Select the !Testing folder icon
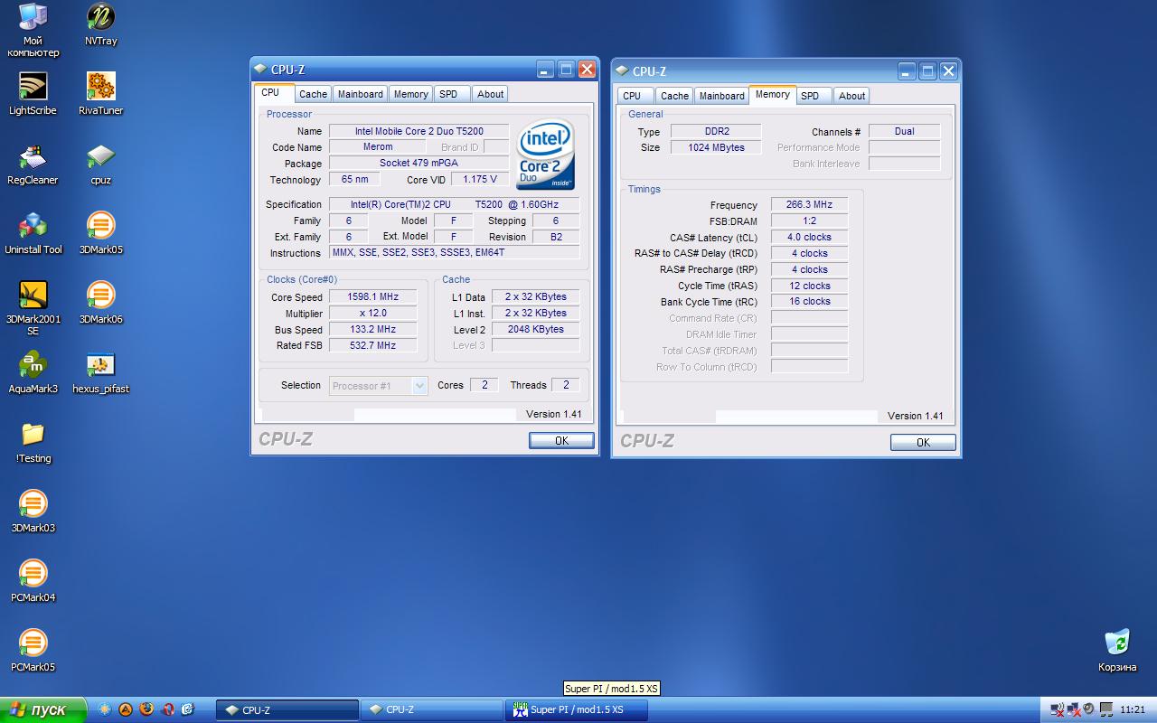 [33, 442]
